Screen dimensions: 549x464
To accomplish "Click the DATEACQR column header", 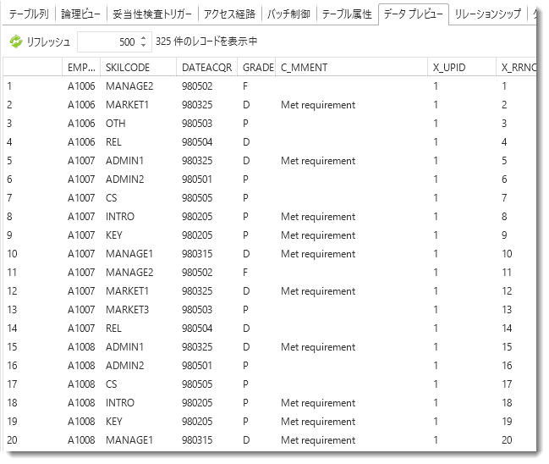I will tap(207, 67).
